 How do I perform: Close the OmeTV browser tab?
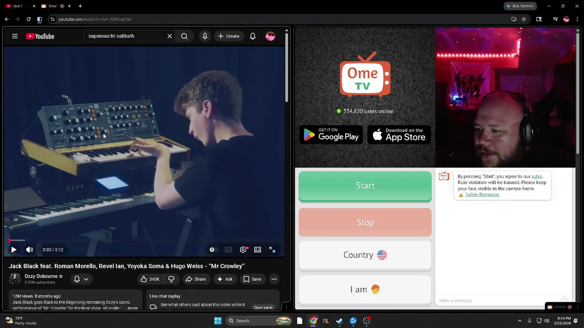coord(69,6)
